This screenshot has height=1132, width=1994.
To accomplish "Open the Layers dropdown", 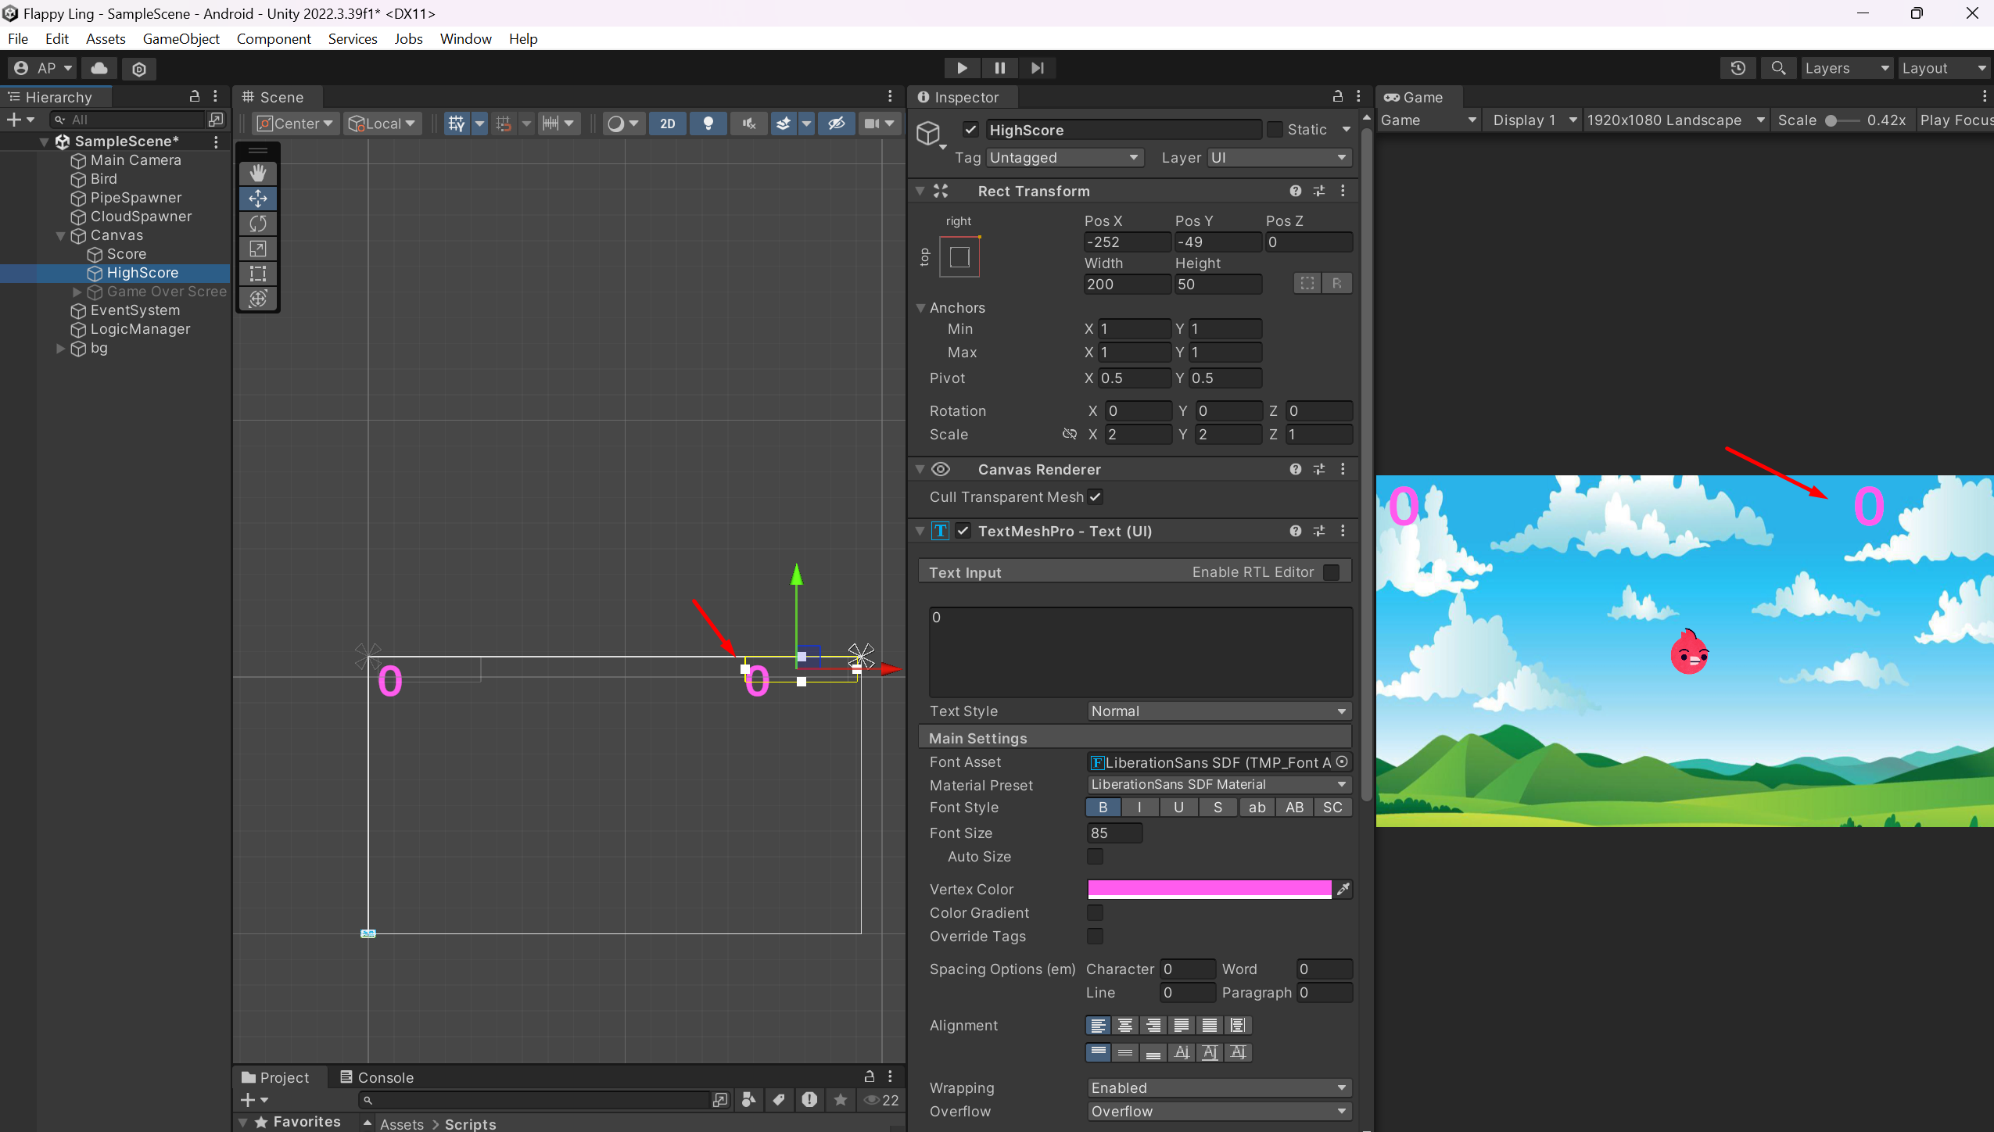I will 1847,68.
